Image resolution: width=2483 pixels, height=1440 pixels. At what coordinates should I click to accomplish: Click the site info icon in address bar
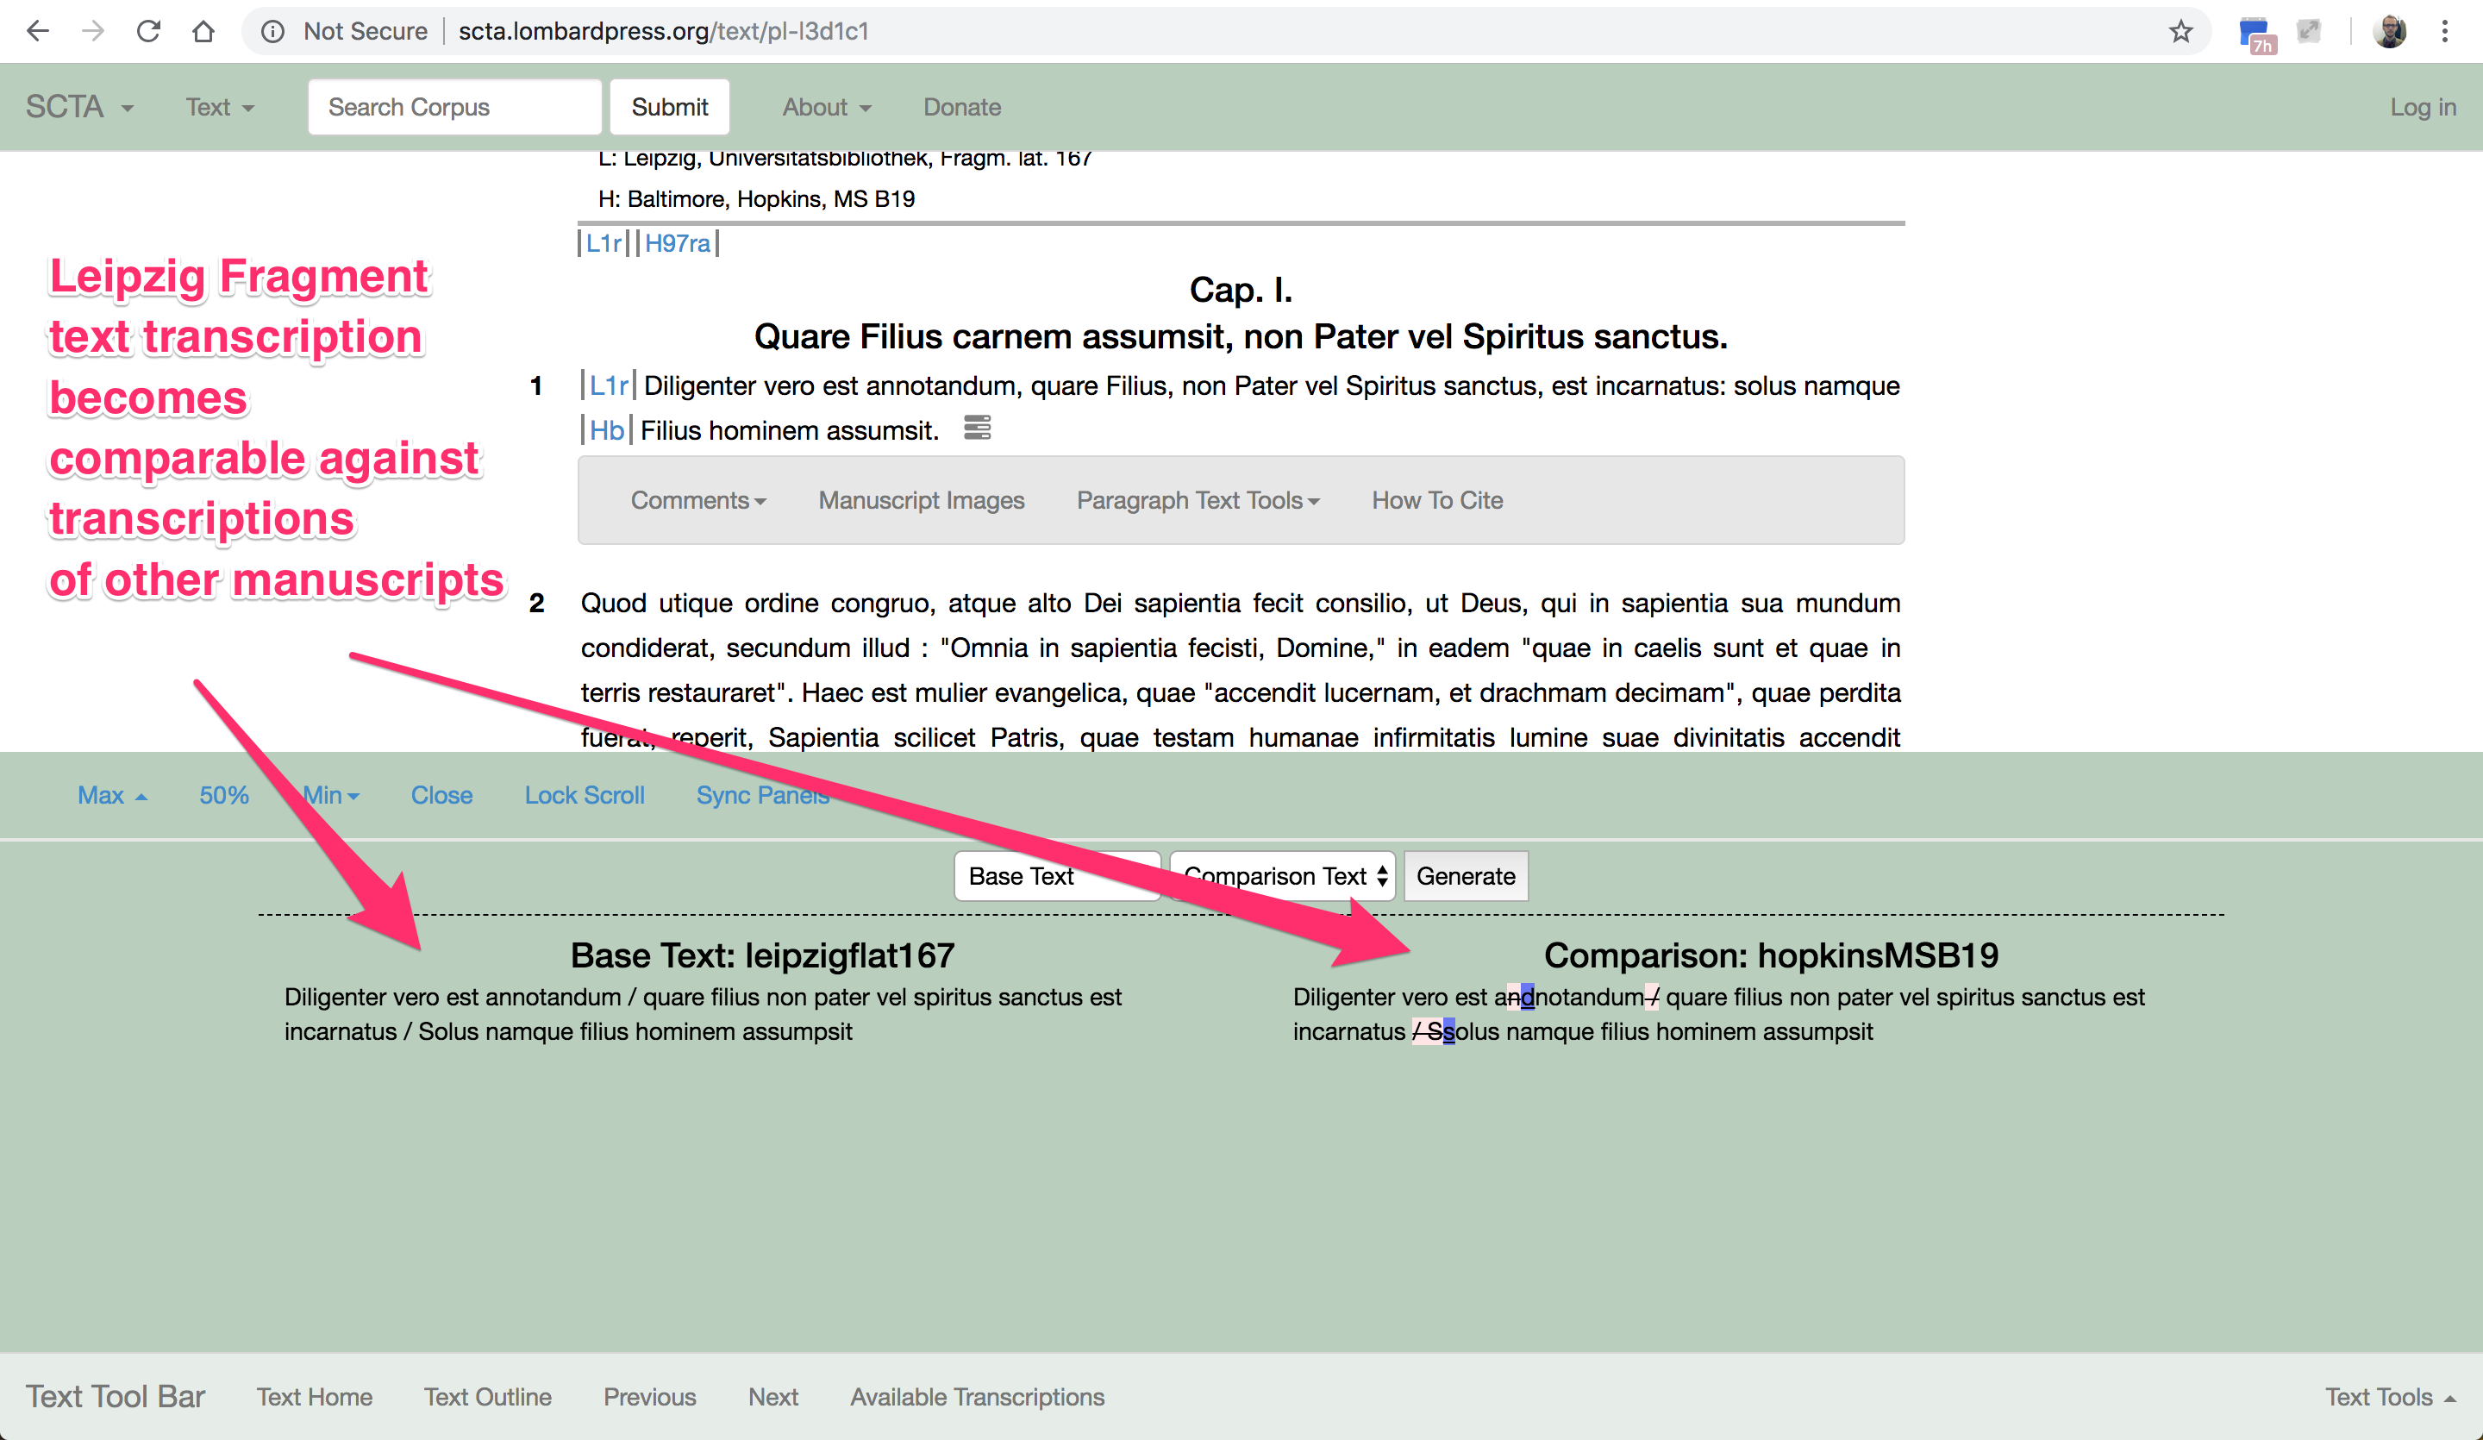273,32
